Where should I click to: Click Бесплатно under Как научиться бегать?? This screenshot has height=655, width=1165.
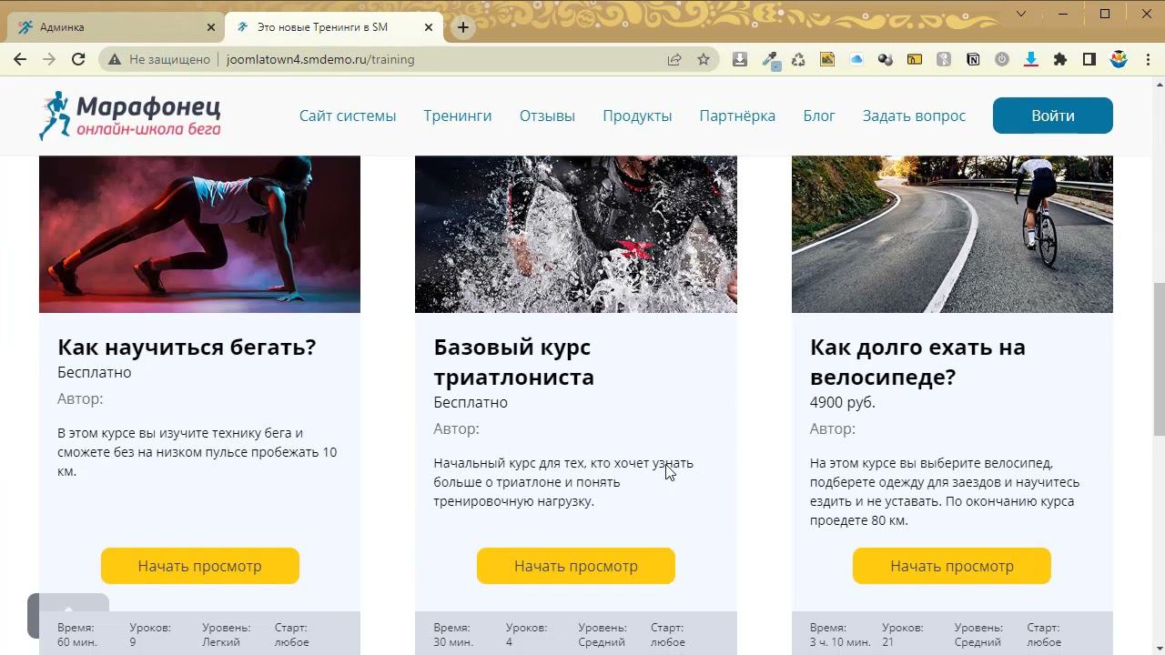tap(95, 372)
